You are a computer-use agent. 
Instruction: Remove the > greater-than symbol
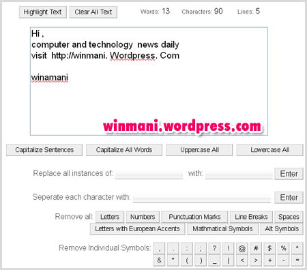(256, 260)
